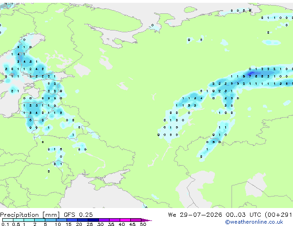Click the weatheronline.co.uk copyright link

tap(254, 222)
